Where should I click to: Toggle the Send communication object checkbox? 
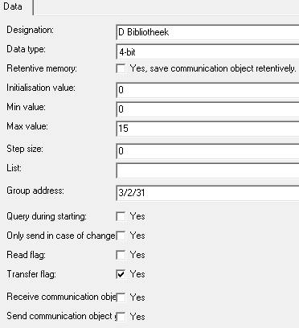coord(121,317)
